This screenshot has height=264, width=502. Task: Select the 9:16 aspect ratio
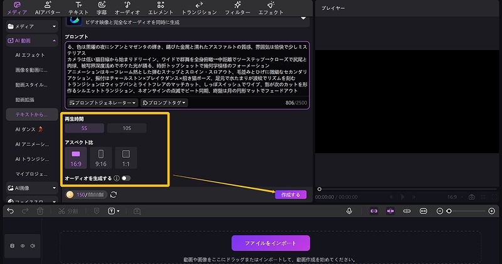pos(101,158)
